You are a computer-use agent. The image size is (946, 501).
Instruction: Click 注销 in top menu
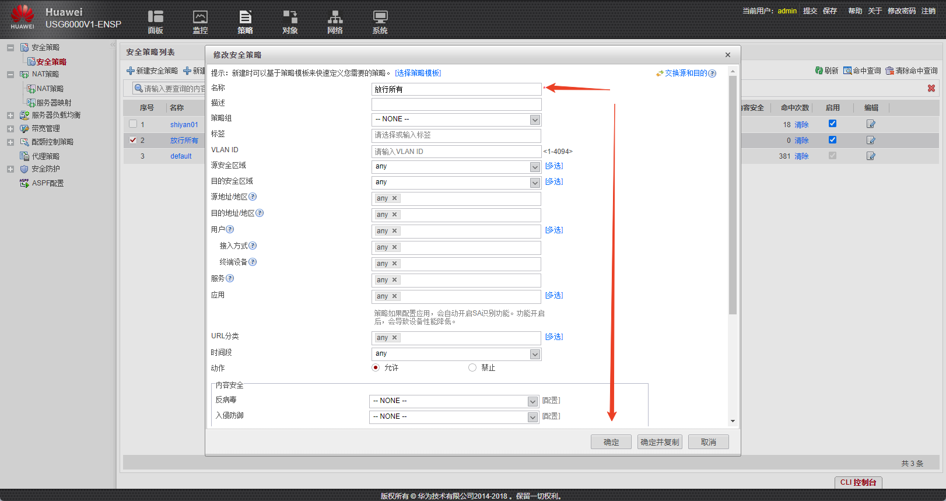929,11
